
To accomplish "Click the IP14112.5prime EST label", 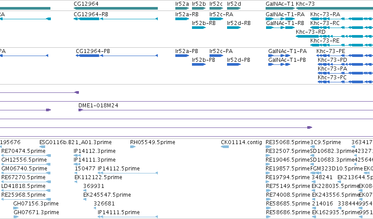I will tap(119, 169).
